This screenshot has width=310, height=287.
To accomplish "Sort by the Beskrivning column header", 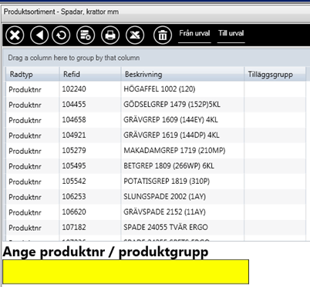I will coord(183,75).
